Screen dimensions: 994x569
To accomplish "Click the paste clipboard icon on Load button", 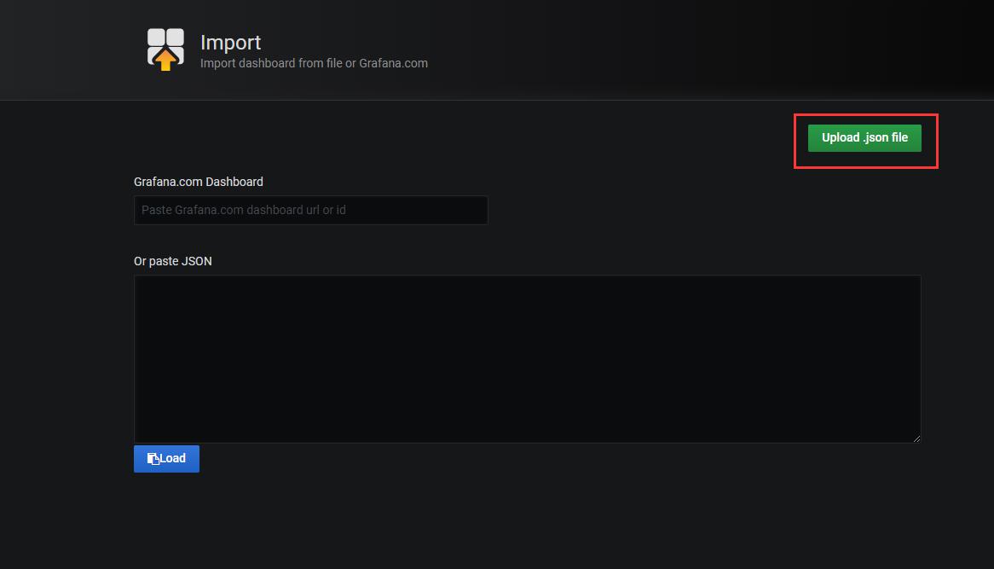I will pos(153,459).
